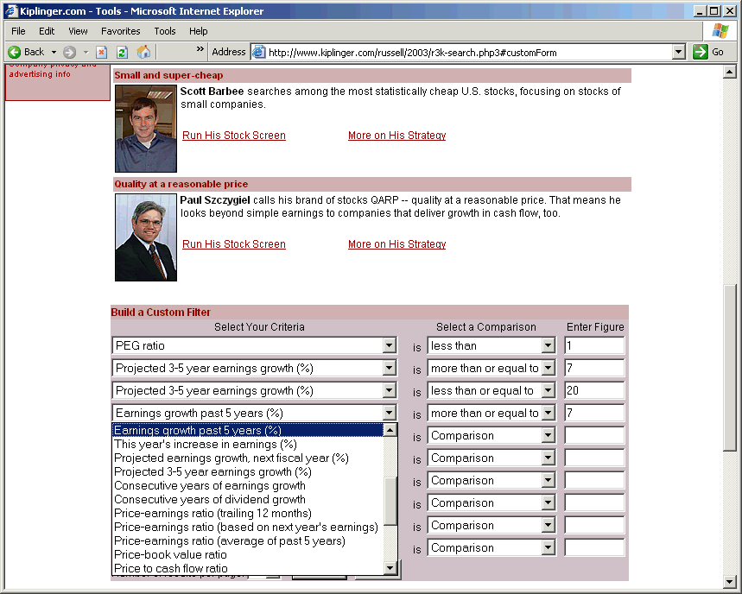Click the figure field containing 20
Image resolution: width=742 pixels, height=594 pixels.
pyautogui.click(x=593, y=391)
